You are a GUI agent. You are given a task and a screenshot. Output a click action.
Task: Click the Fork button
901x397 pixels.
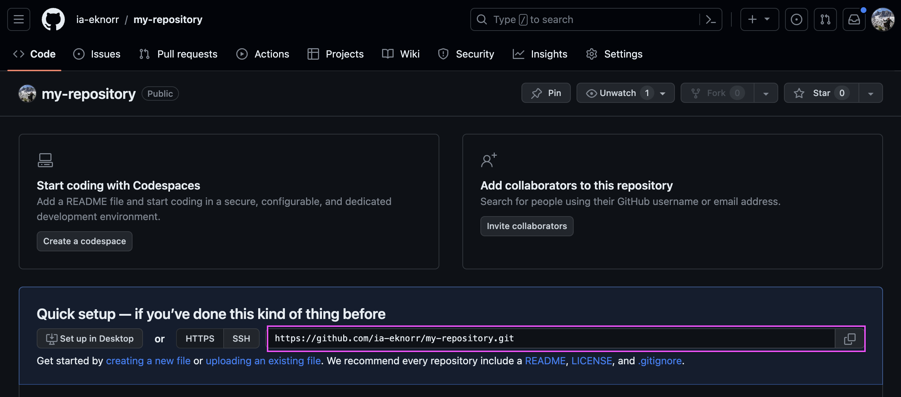click(717, 93)
